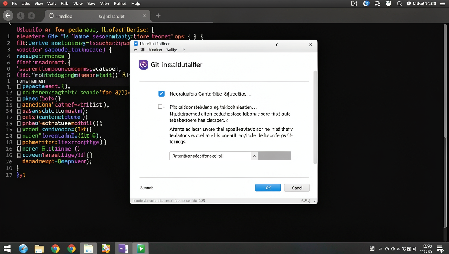Toggle checkbox on line oais(cantenetdture
The width and height of the screenshot is (449, 254).
tap(19, 117)
